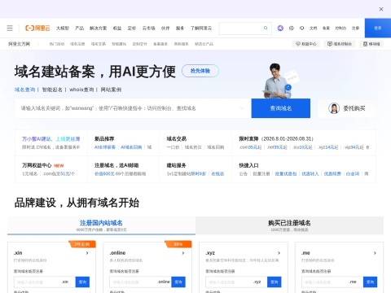Screen dimensions: 391x293
Task: Open 权益 menu
Action: pyautogui.click(x=117, y=28)
